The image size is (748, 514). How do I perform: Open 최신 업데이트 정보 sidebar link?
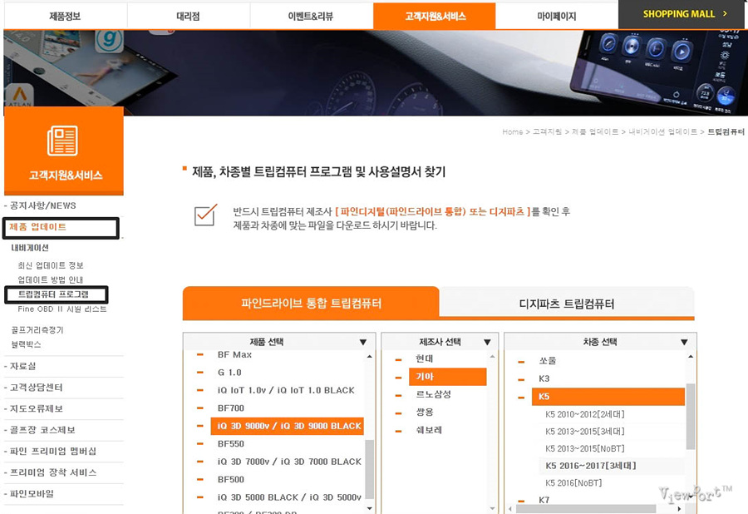pyautogui.click(x=51, y=265)
